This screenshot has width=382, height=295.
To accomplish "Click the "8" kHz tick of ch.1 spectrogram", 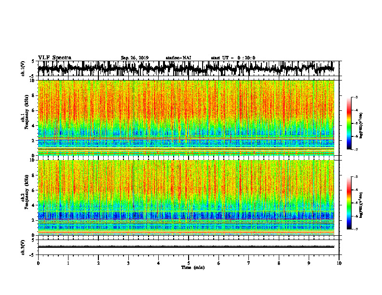I will pos(34,95).
